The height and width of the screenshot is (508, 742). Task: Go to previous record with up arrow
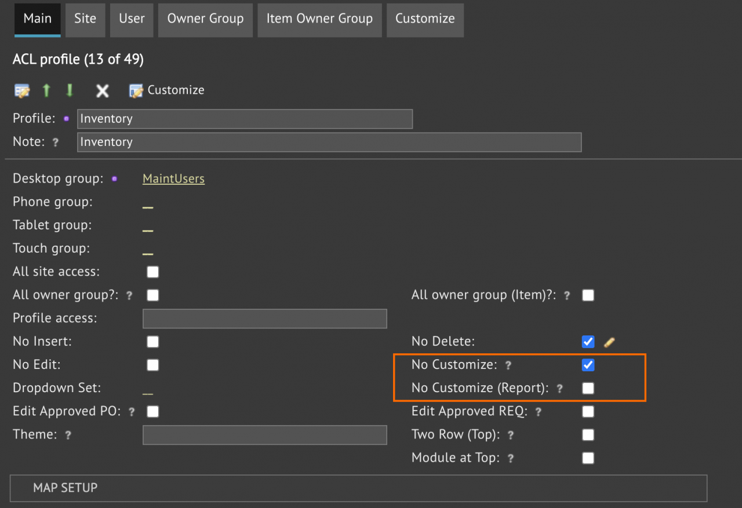[46, 90]
